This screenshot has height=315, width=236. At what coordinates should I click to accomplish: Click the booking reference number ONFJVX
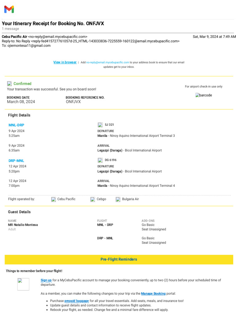point(73,102)
